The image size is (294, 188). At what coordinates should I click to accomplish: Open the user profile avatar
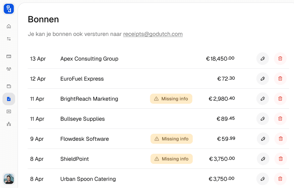tap(9, 179)
